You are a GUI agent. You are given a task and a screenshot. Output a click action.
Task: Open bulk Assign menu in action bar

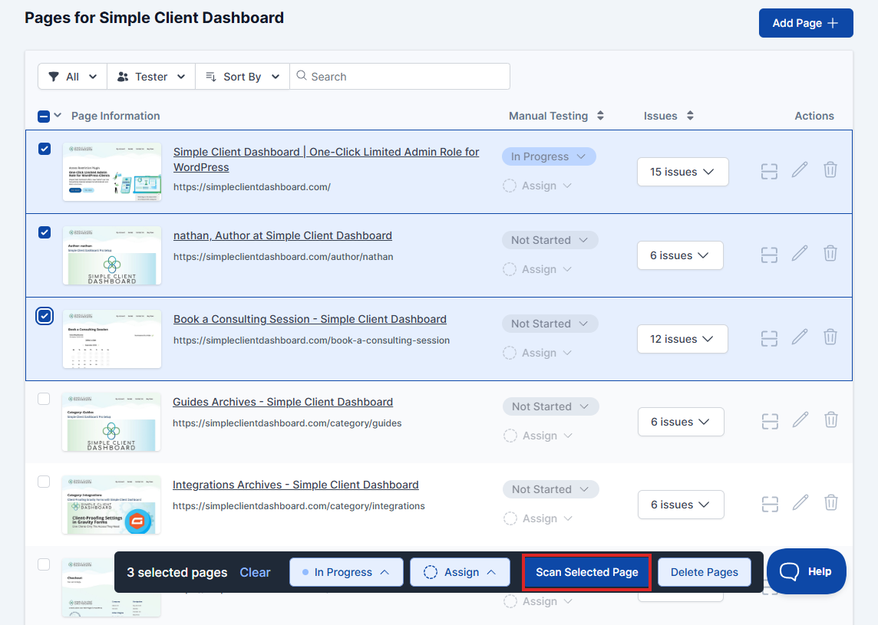click(460, 572)
